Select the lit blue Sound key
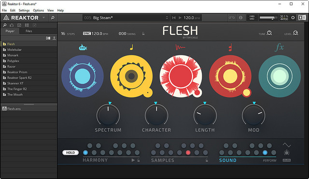Screen dimensions: 309x179 265,152
